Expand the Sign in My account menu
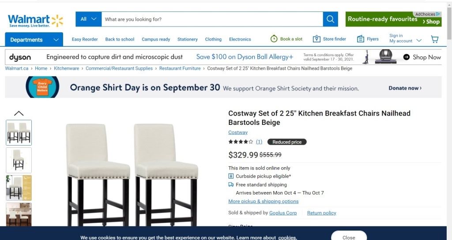The height and width of the screenshot is (240, 452). coord(405,38)
